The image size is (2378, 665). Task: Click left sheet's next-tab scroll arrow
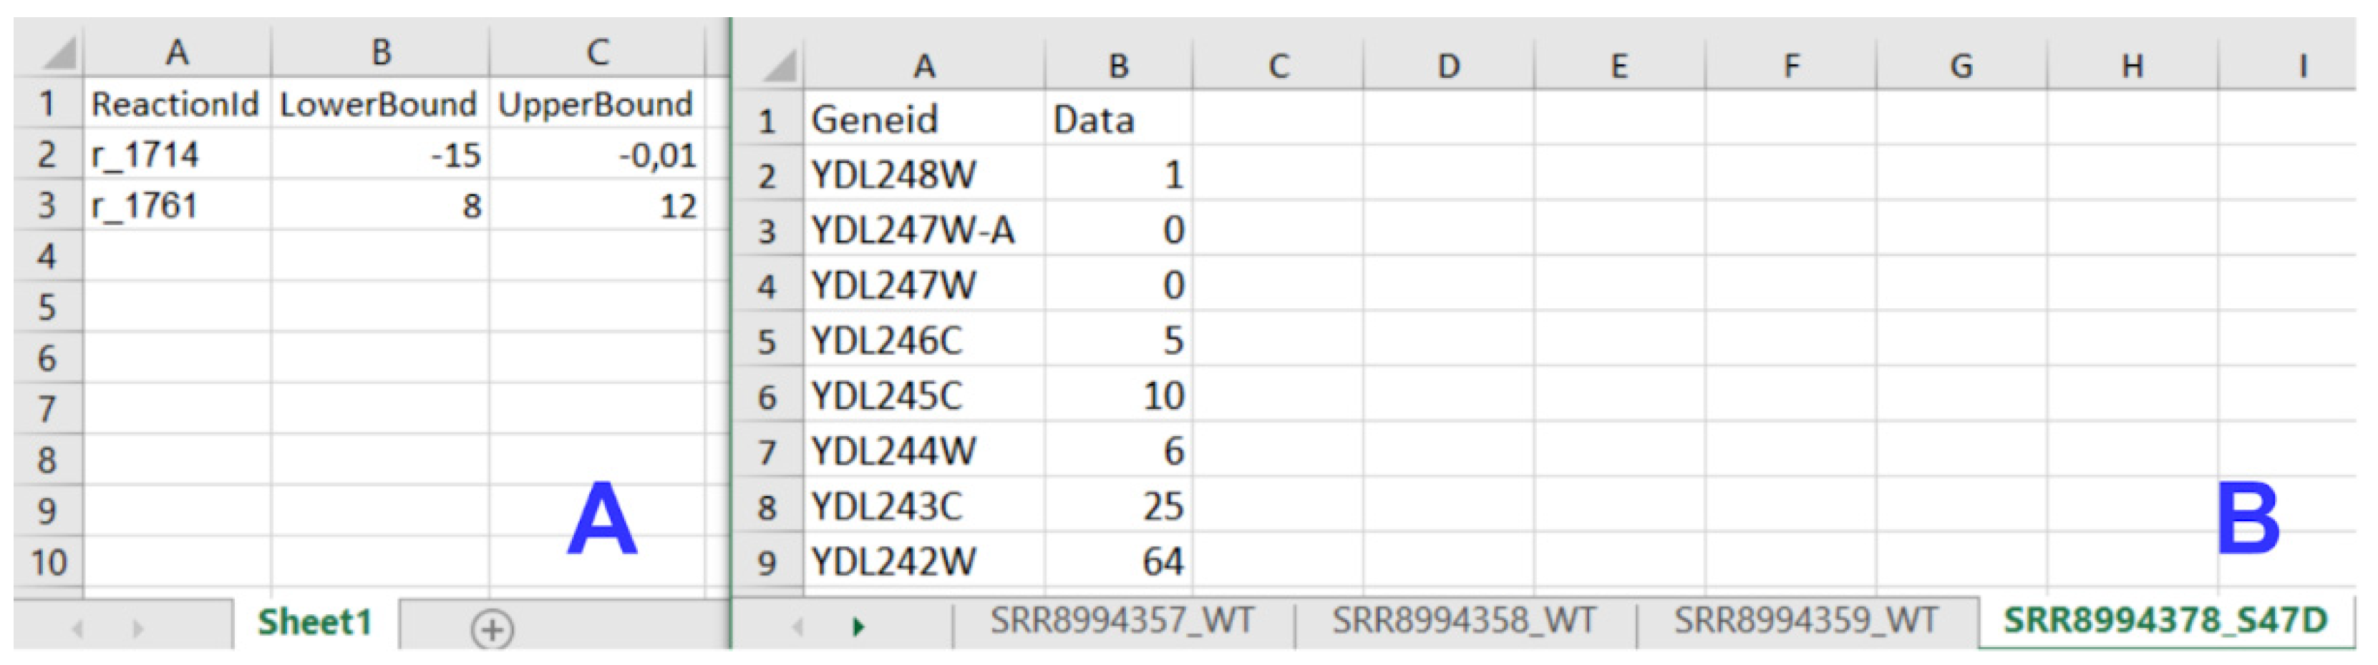tap(138, 629)
